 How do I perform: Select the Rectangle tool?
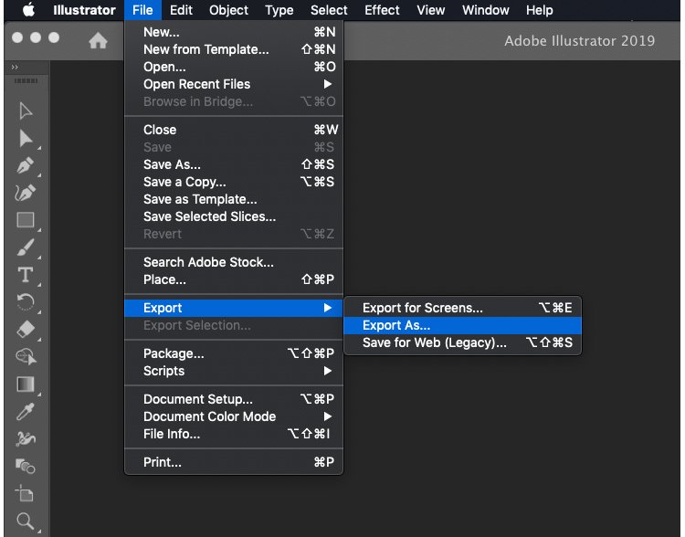pyautogui.click(x=26, y=220)
